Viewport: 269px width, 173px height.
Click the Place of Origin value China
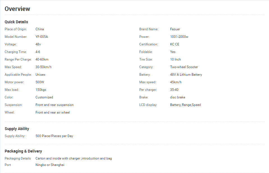click(x=40, y=29)
